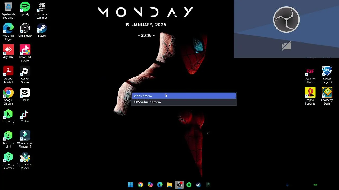Click the OBS virtual camera preview window
339x190 pixels.
(x=286, y=29)
